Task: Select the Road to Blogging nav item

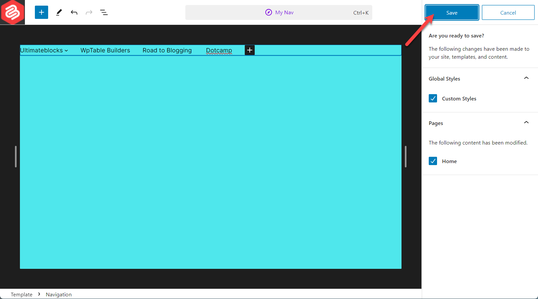Action: coord(167,50)
